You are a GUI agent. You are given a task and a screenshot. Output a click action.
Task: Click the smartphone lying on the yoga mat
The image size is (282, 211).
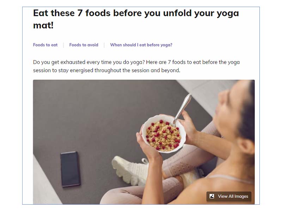coord(70,169)
